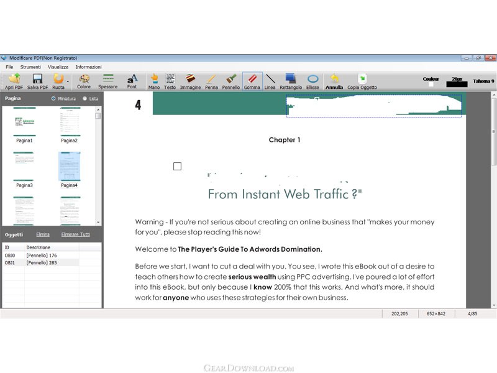The height and width of the screenshot is (373, 497).
Task: Click thumbnail panel scroll up arrow
Action: [x=98, y=109]
